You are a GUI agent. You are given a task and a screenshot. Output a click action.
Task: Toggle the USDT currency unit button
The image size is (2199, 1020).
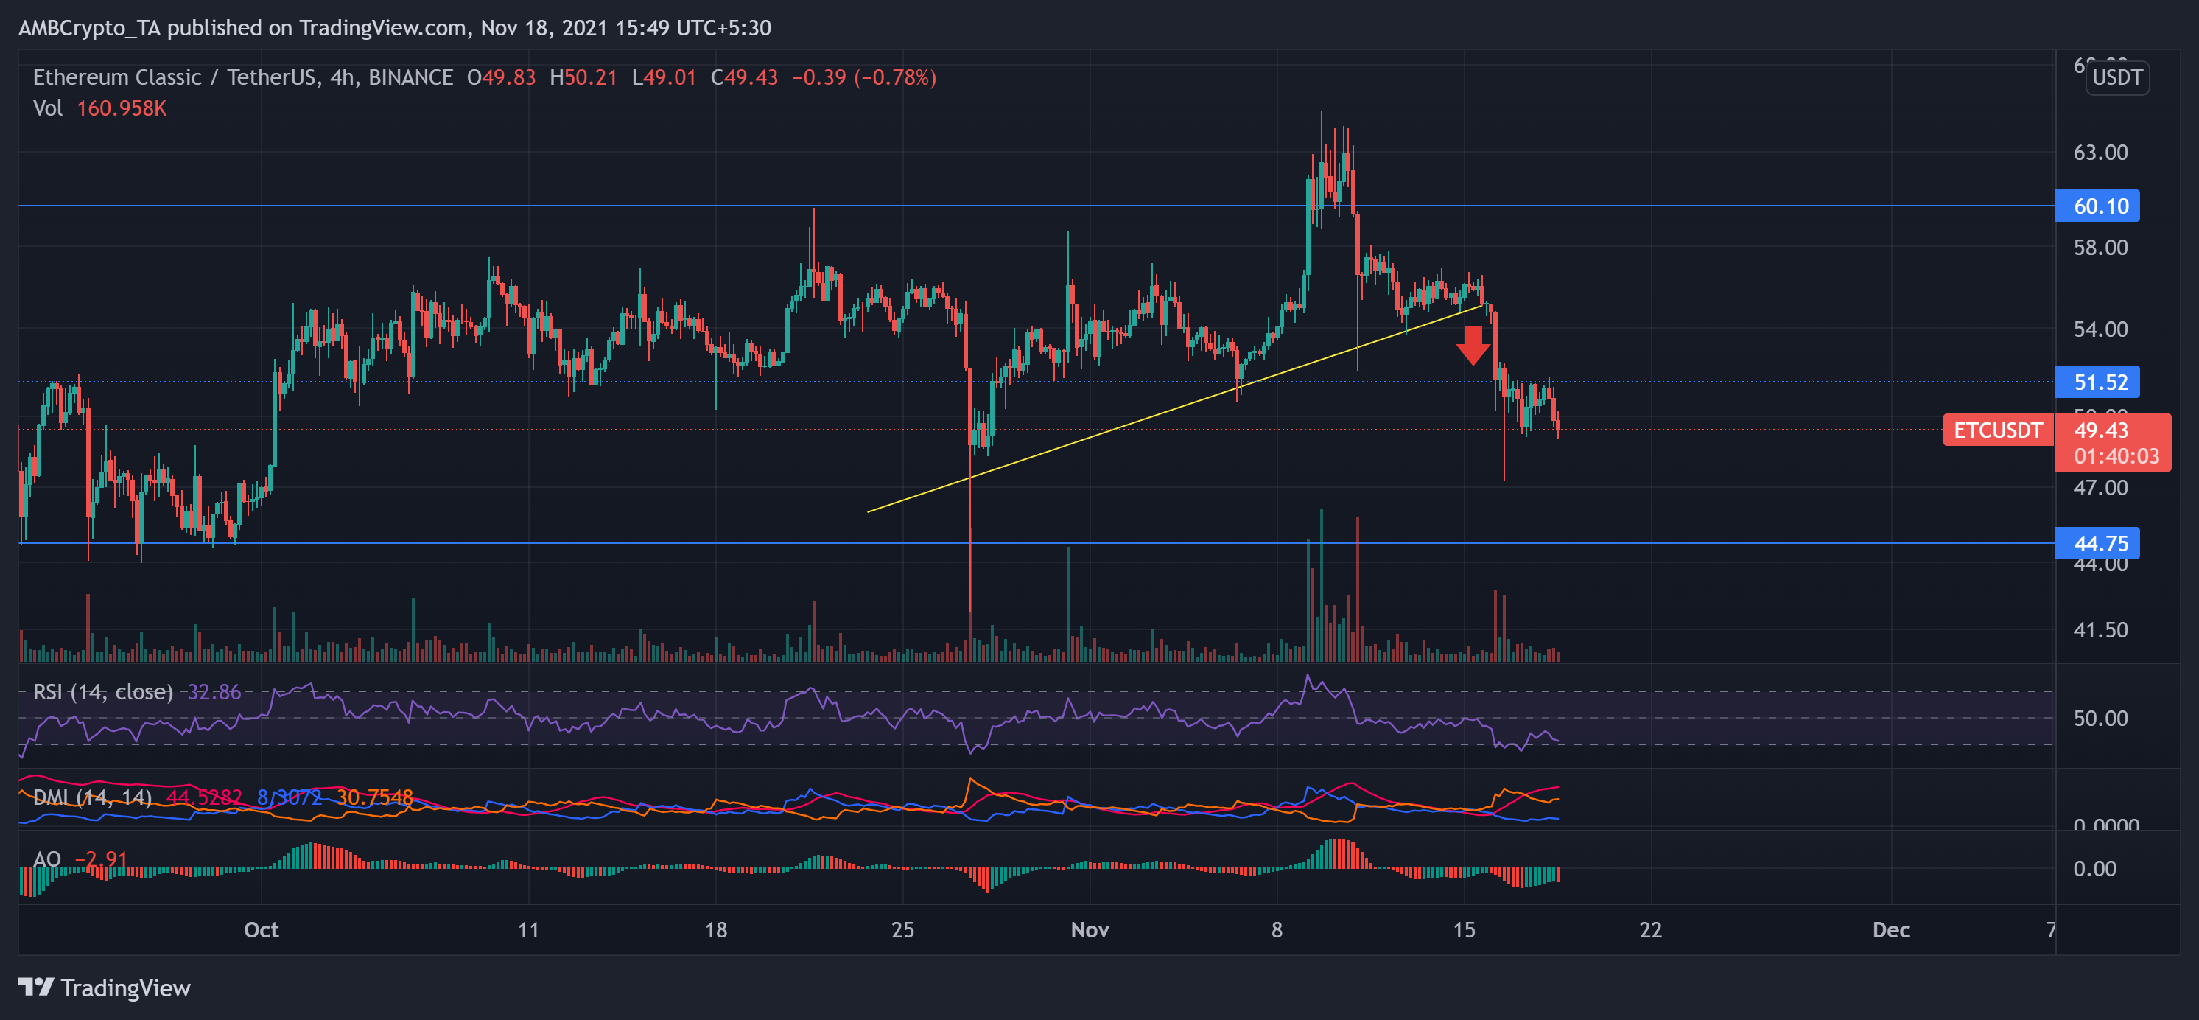coord(2117,77)
